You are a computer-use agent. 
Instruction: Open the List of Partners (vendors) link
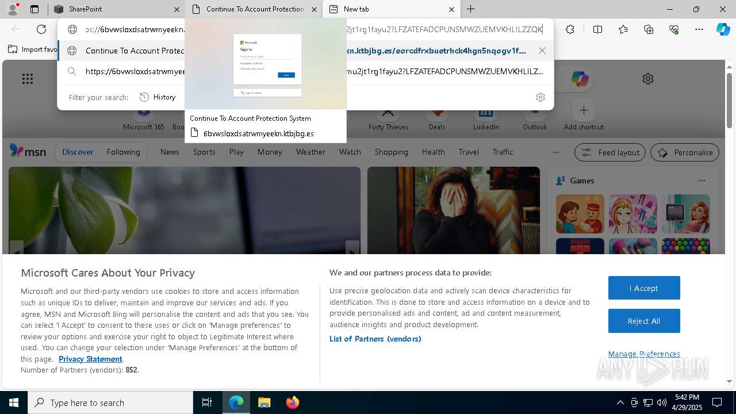coord(375,339)
